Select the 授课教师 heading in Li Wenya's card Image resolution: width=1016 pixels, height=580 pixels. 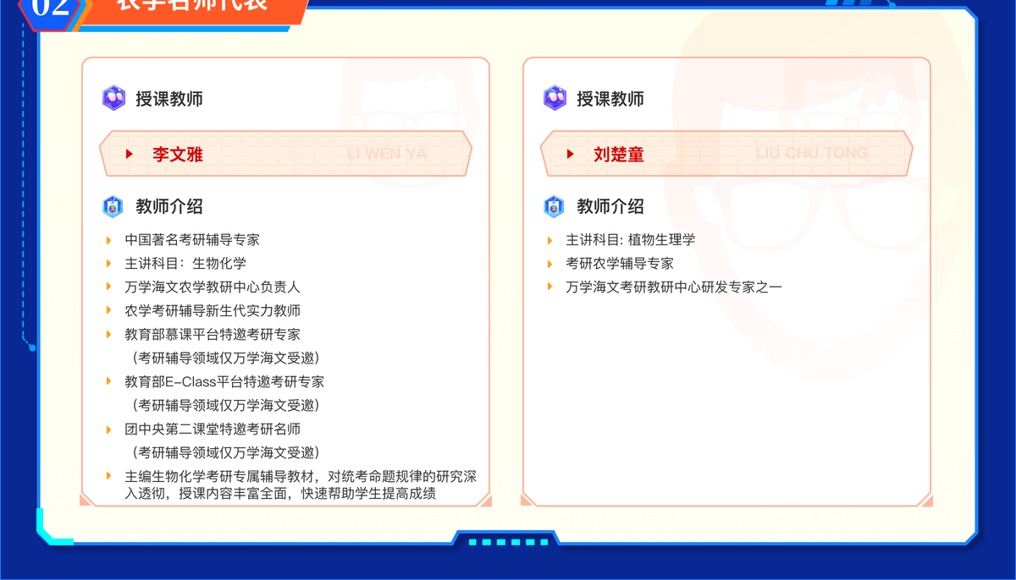169,99
